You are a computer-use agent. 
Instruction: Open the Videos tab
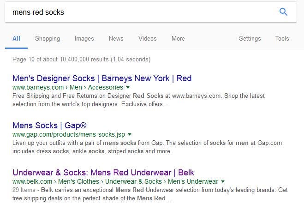147,38
